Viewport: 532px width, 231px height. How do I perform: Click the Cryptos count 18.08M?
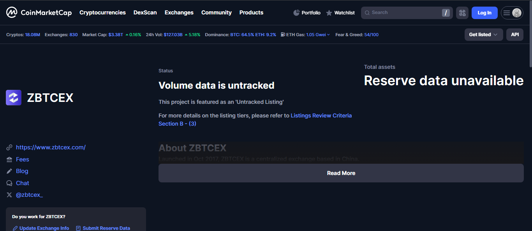(33, 35)
